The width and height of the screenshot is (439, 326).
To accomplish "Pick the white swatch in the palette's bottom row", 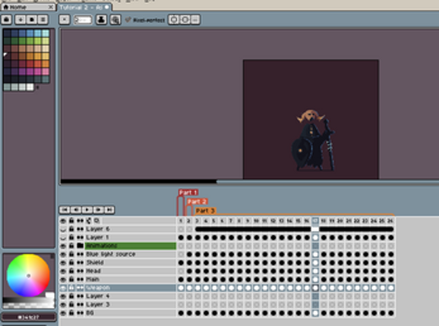I will (x=30, y=87).
